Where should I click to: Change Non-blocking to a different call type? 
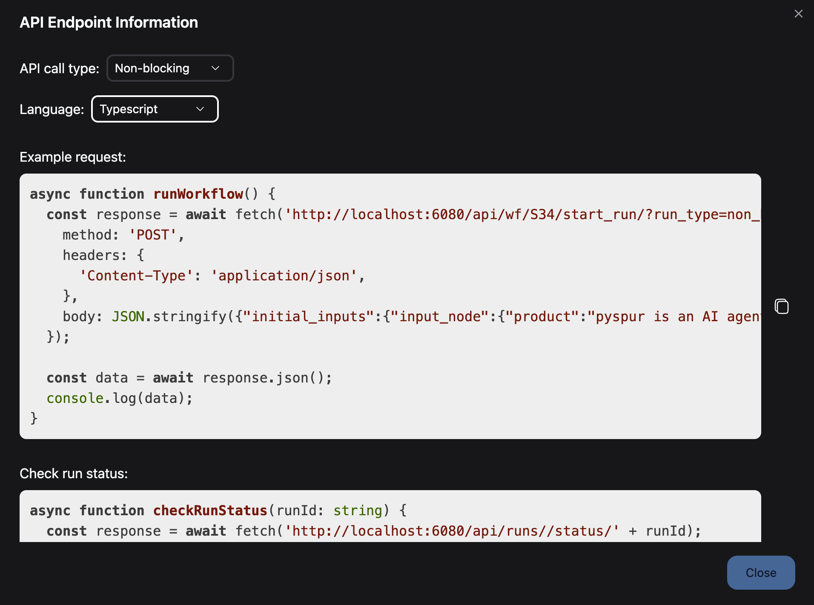pyautogui.click(x=169, y=68)
